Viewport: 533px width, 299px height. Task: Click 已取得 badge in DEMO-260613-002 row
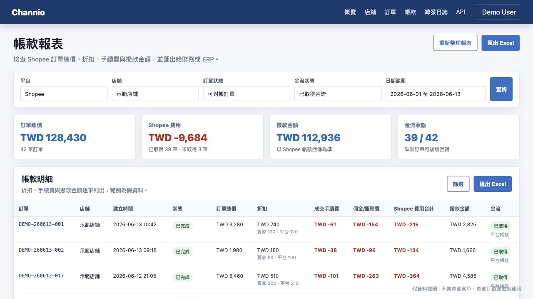(x=501, y=252)
